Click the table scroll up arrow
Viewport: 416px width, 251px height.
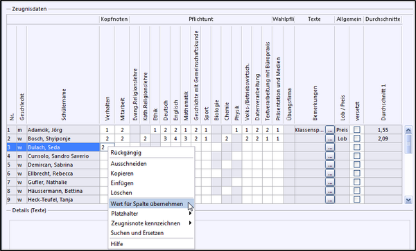tap(408, 129)
